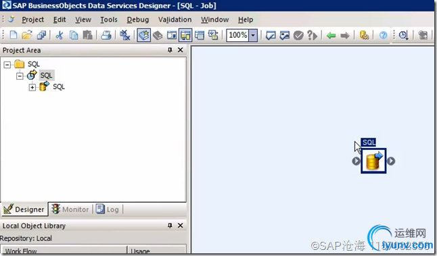Screen dimensions: 437x256
Task: Click the green Back arrow icon
Action: 331,35
